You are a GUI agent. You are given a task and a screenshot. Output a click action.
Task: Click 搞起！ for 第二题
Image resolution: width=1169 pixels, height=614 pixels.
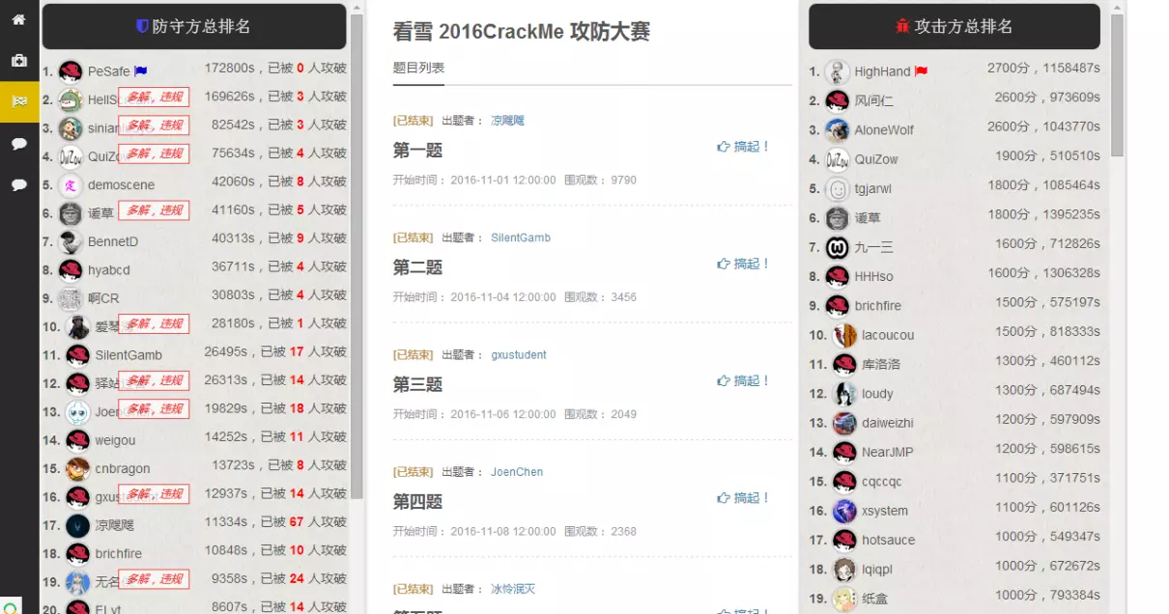743,264
